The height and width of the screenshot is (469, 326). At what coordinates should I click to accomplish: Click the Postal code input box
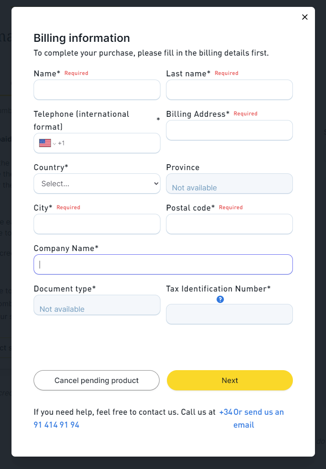pos(229,224)
